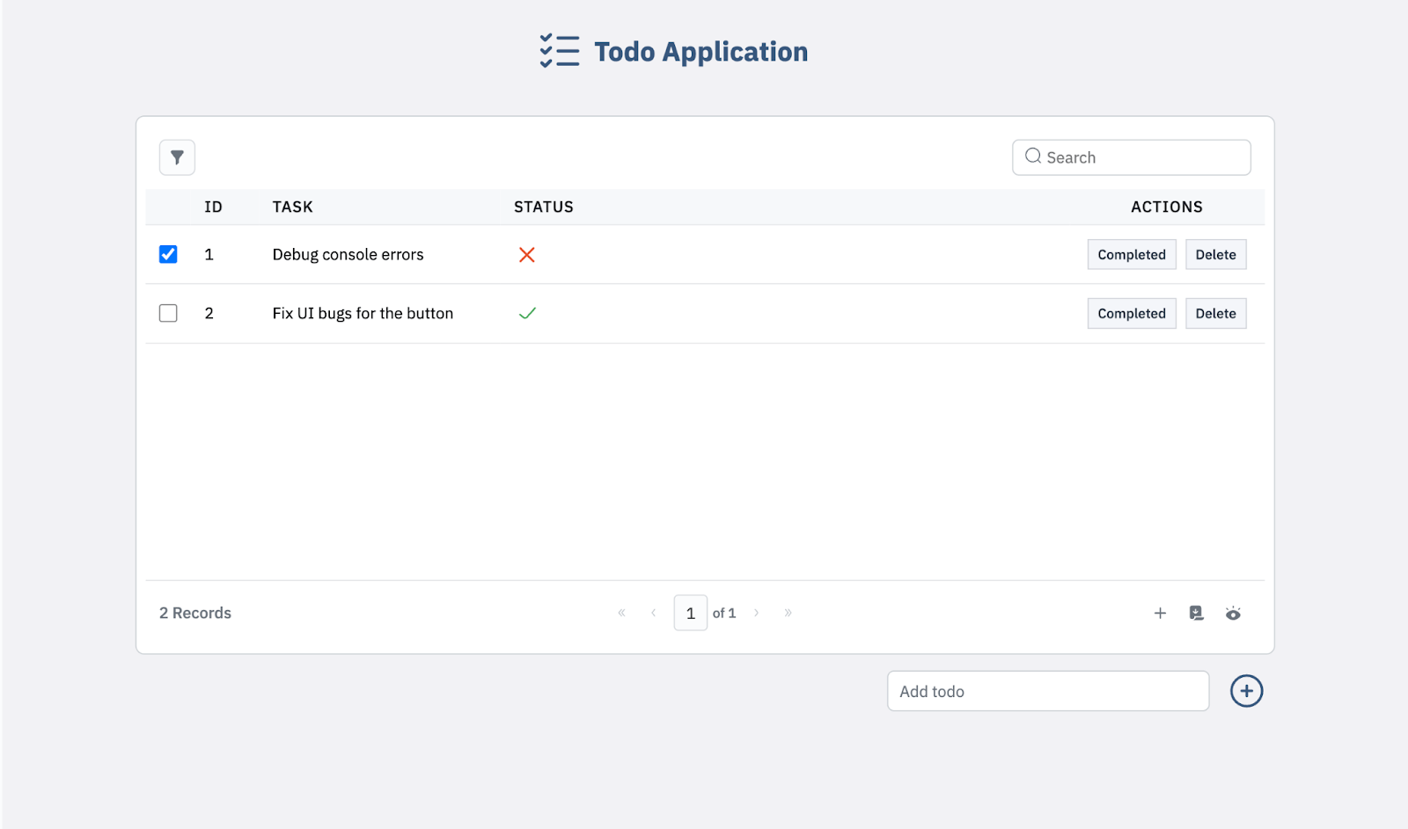Viewport: 1408px width, 829px height.
Task: Click the page number box showing 1
Action: pos(690,613)
